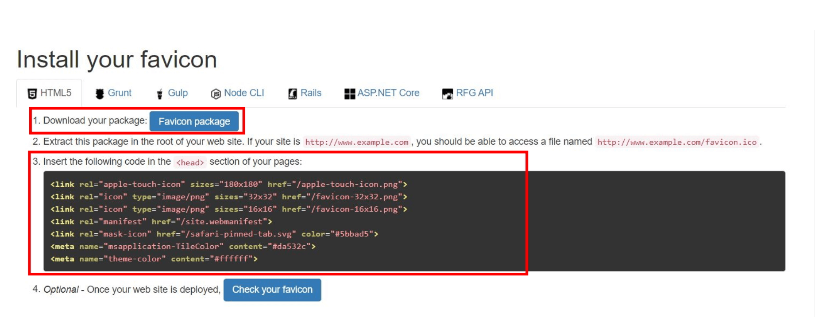The height and width of the screenshot is (317, 815).
Task: Click the Grunt boar icon
Action: point(100,93)
